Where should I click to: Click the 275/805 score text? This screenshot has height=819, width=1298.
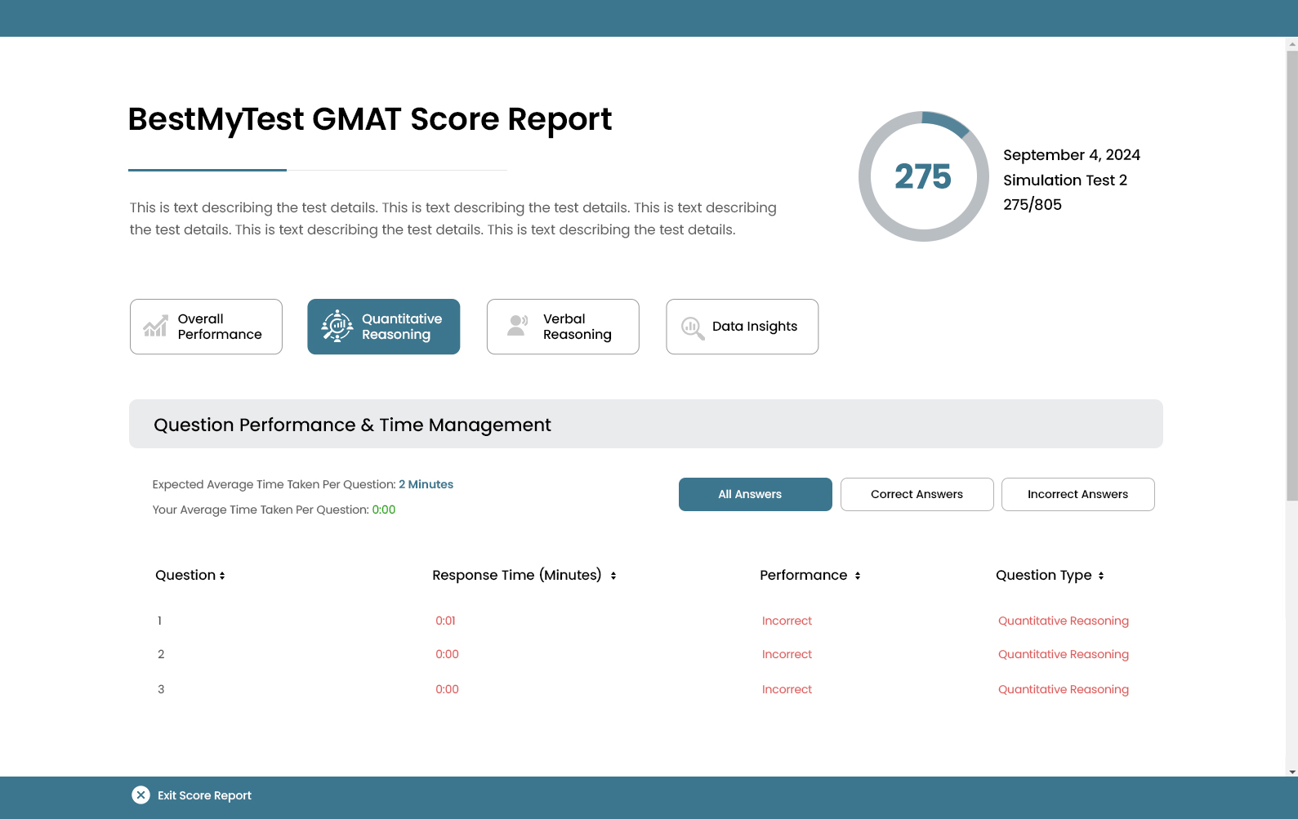[1033, 205]
